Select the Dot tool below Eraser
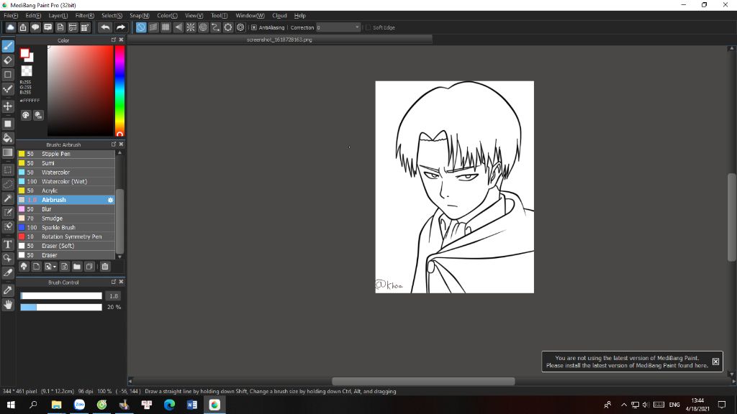Screen dimensions: 737x414 pyautogui.click(x=8, y=74)
